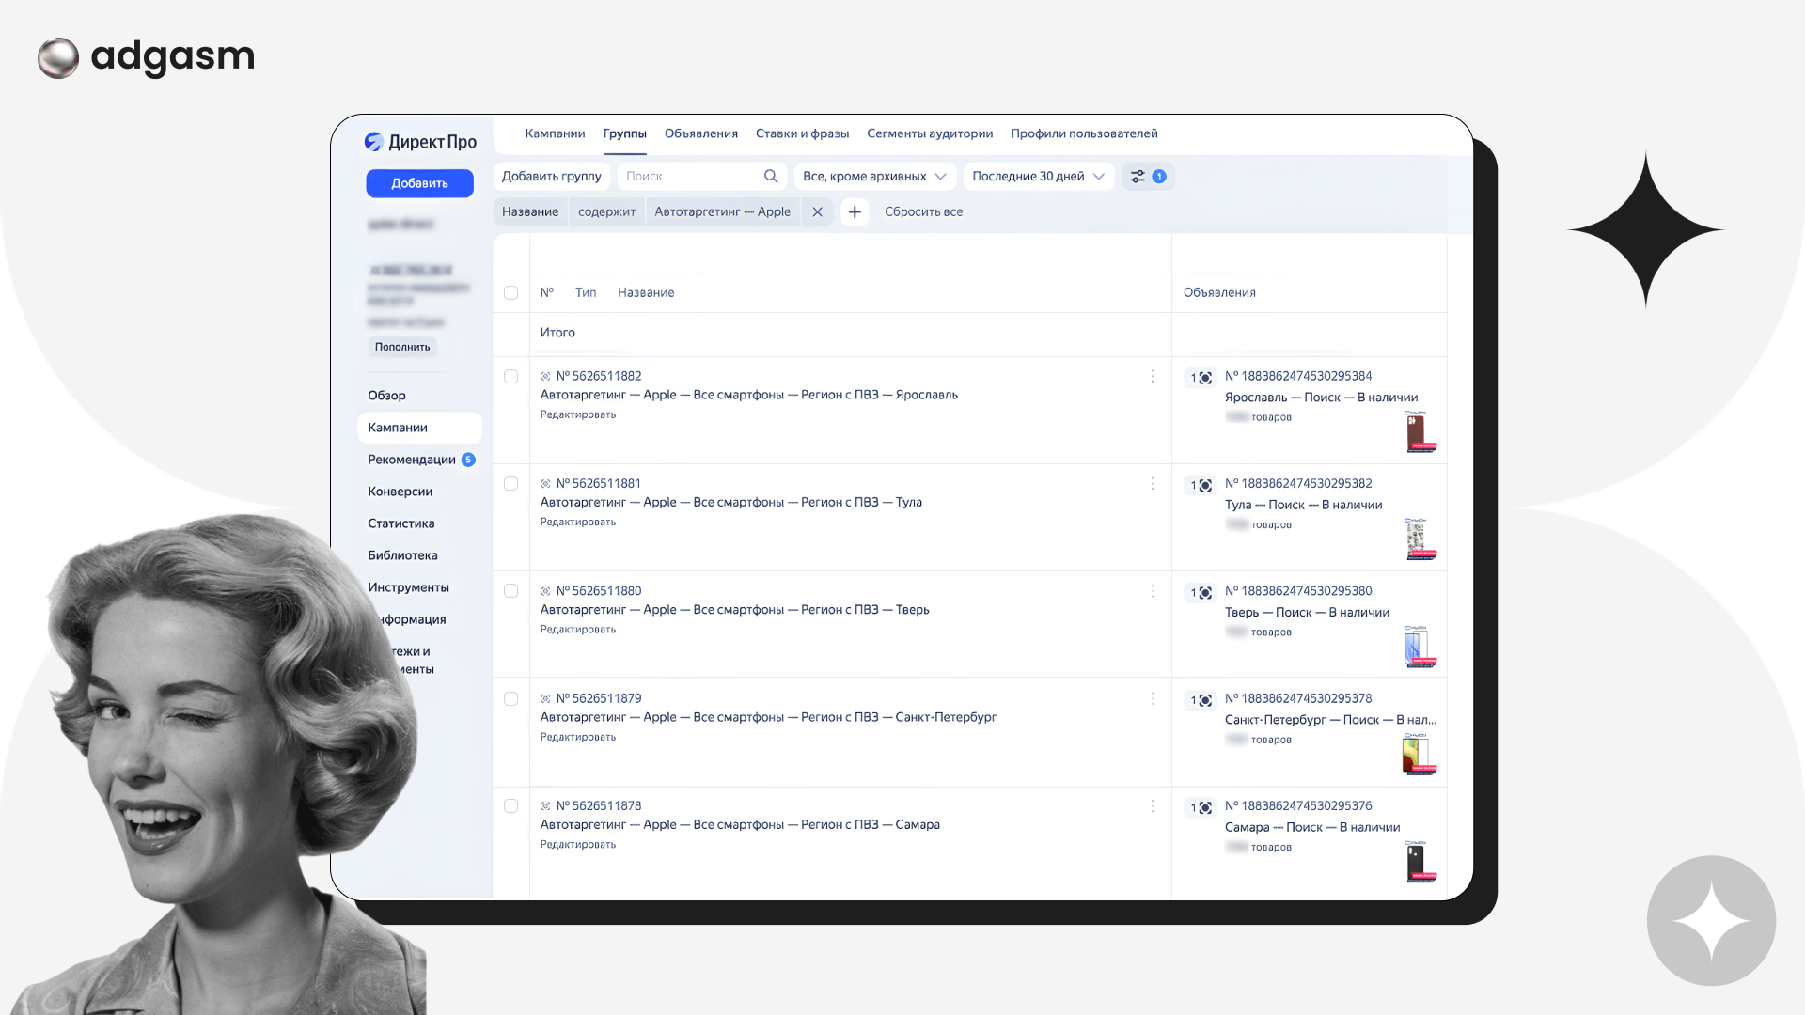Open Статистика in the sidebar

[x=401, y=523]
